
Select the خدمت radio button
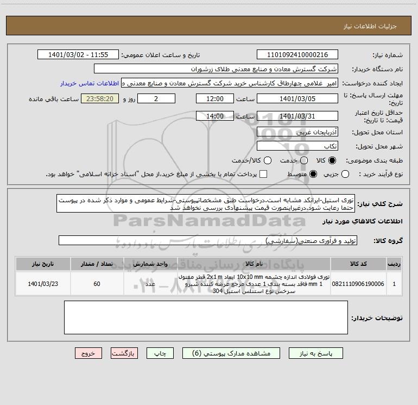point(304,160)
